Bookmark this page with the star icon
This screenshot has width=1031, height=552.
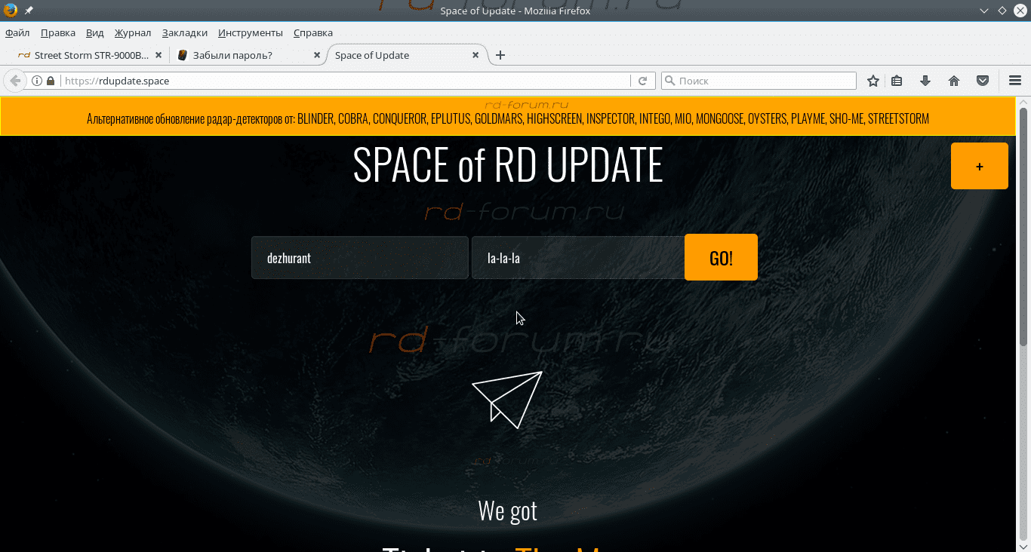pos(873,81)
